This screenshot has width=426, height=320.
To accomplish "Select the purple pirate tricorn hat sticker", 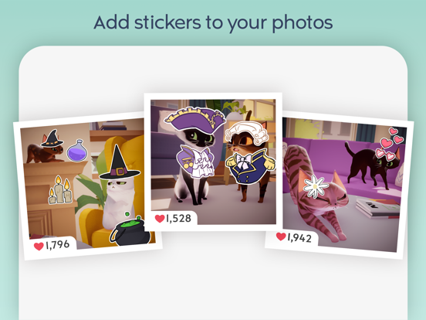I will click(195, 118).
